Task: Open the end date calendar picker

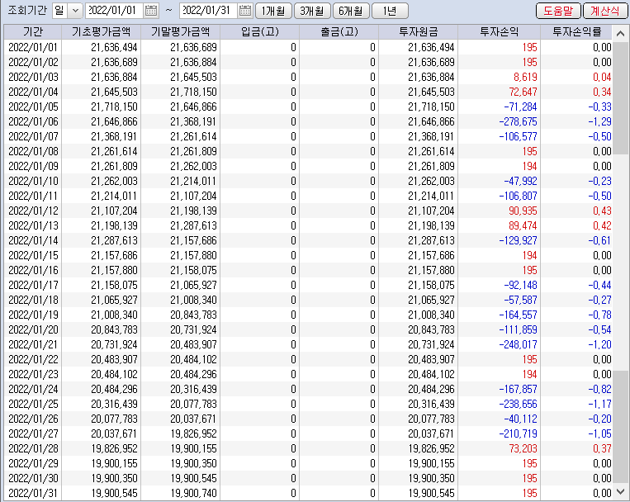Action: coord(245,11)
